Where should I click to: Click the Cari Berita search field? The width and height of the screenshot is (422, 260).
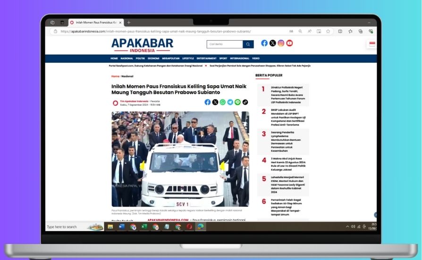click(x=225, y=44)
